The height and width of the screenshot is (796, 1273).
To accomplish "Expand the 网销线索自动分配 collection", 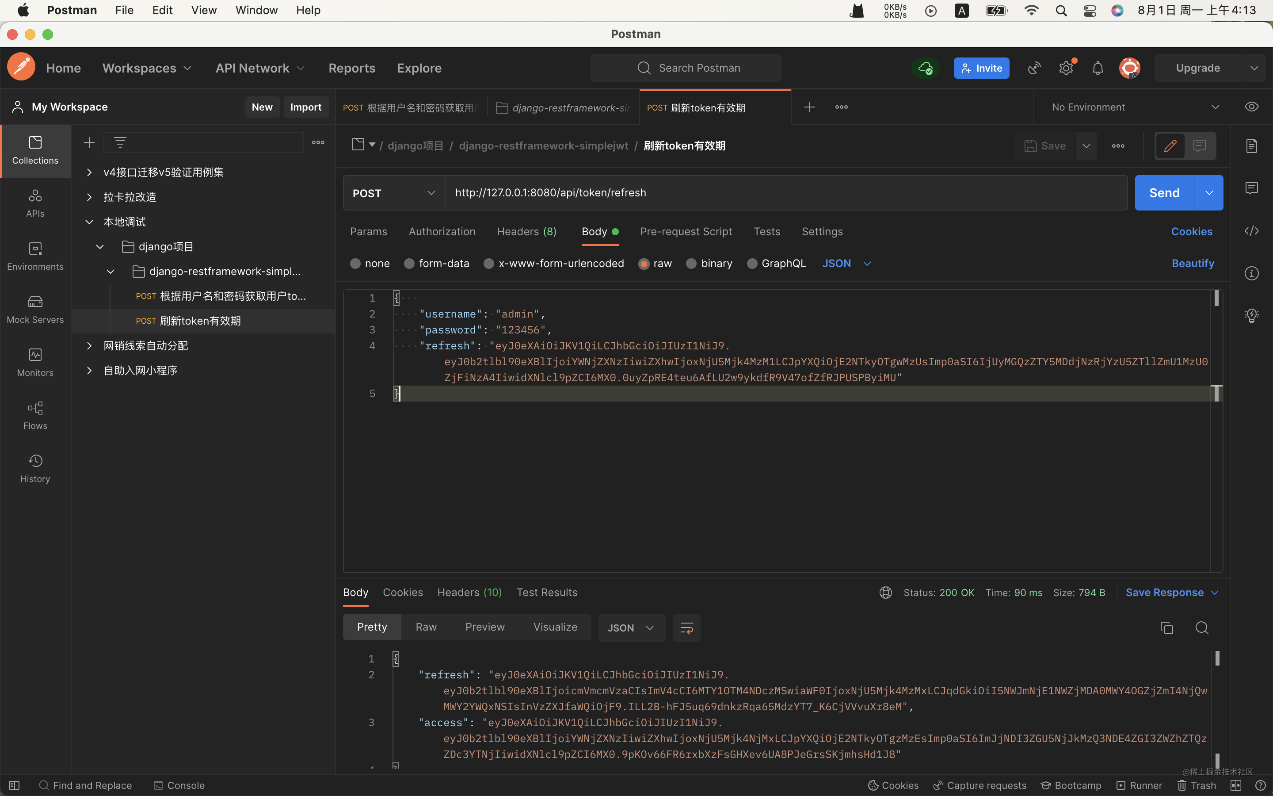I will (89, 345).
